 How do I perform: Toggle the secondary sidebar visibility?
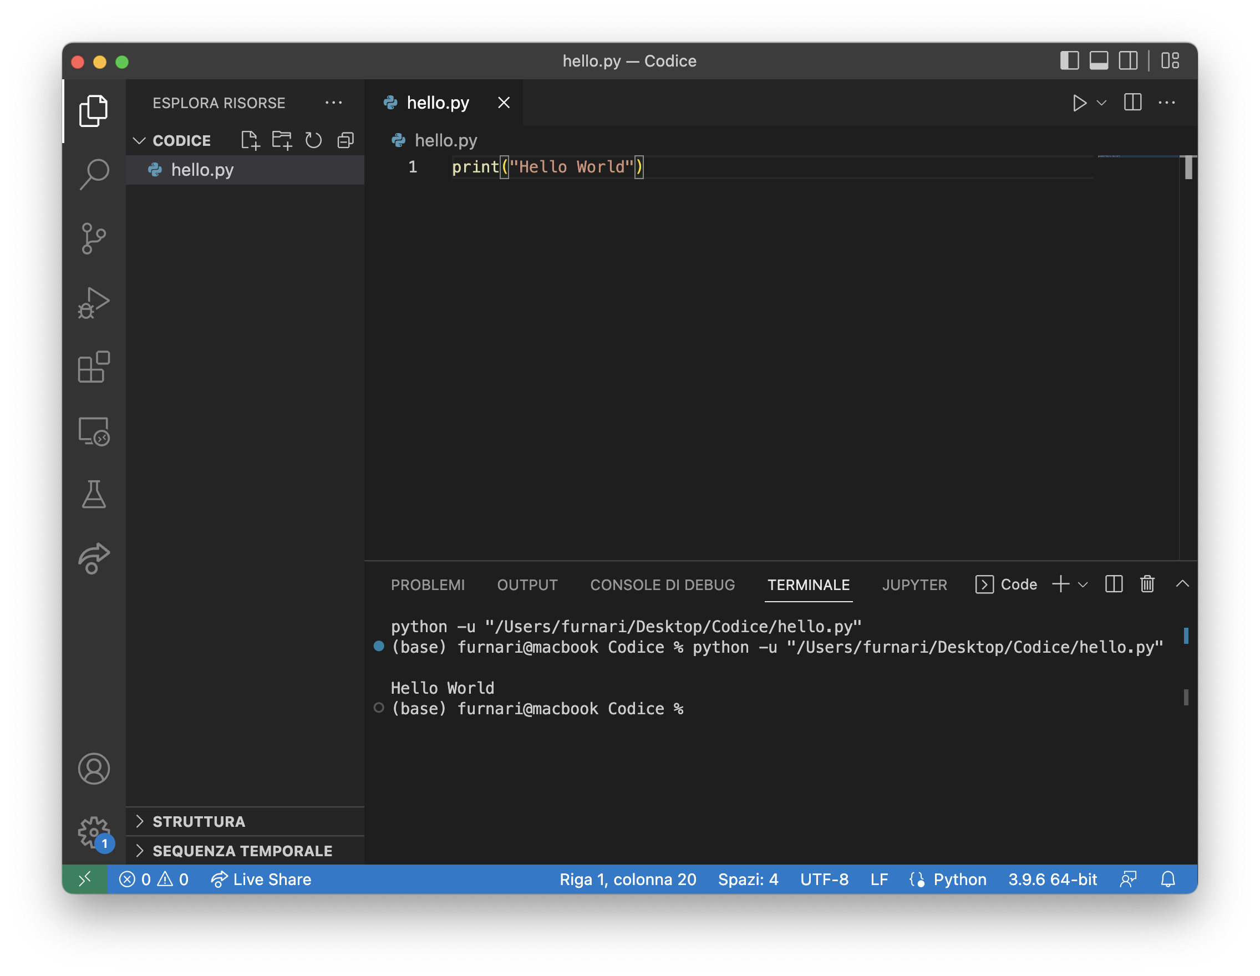coord(1128,61)
